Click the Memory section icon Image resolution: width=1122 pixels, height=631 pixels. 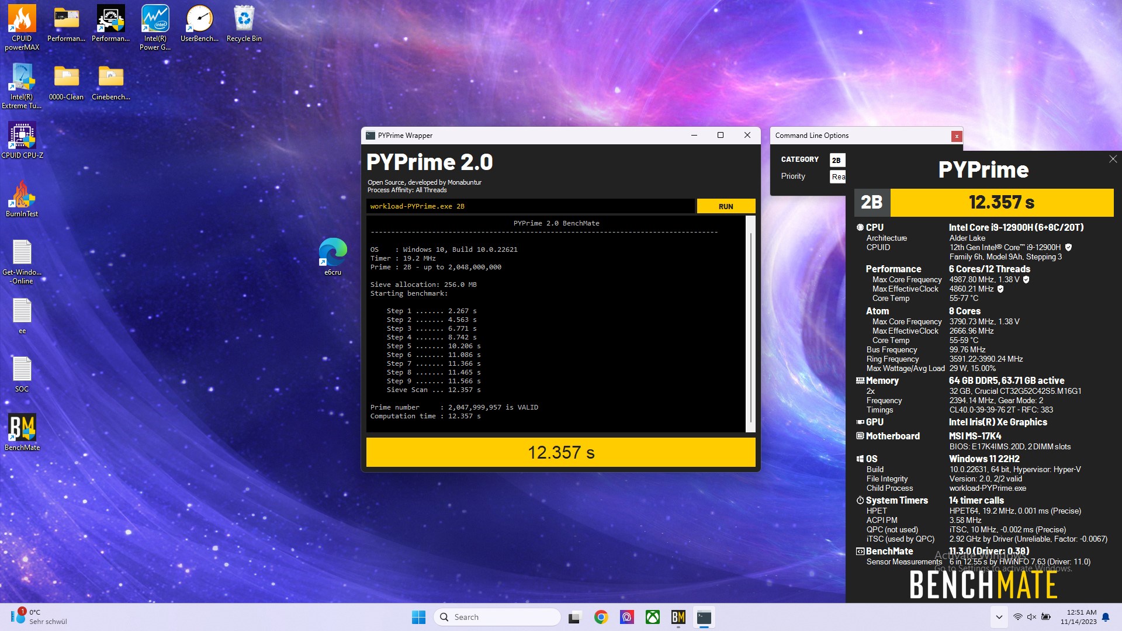(860, 380)
